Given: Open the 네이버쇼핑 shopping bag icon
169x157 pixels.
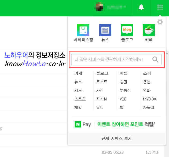Looking at the screenshot, I should point(83,30).
